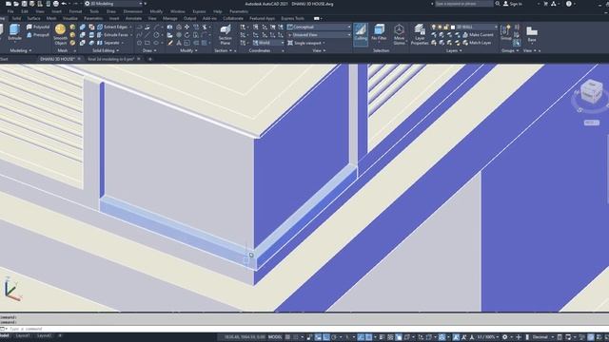The height and width of the screenshot is (342, 609).
Task: Expand the Modeling panel
Action: 21,50
